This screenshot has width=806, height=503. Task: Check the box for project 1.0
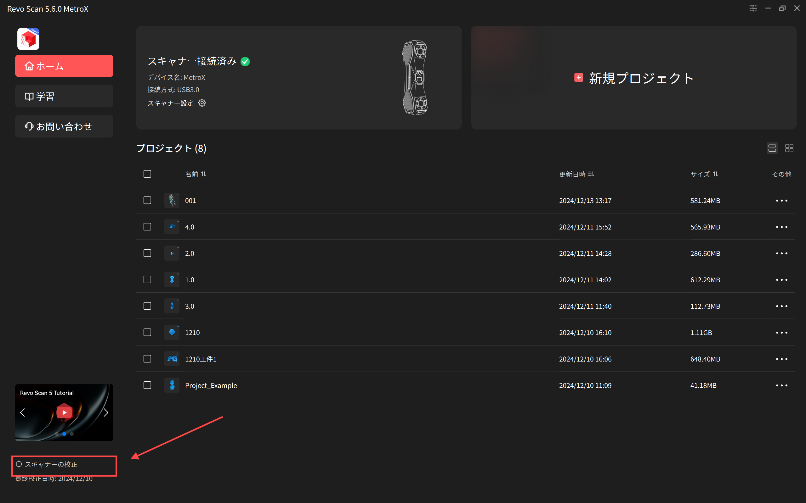pyautogui.click(x=147, y=279)
